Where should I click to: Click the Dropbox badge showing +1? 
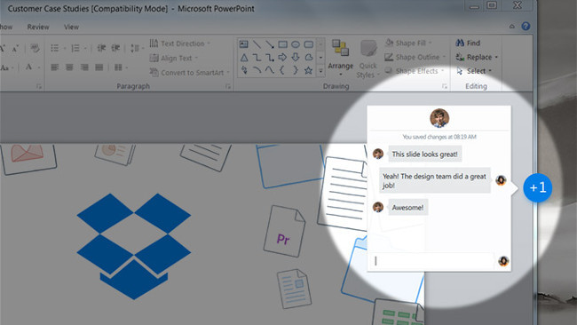[x=538, y=187]
